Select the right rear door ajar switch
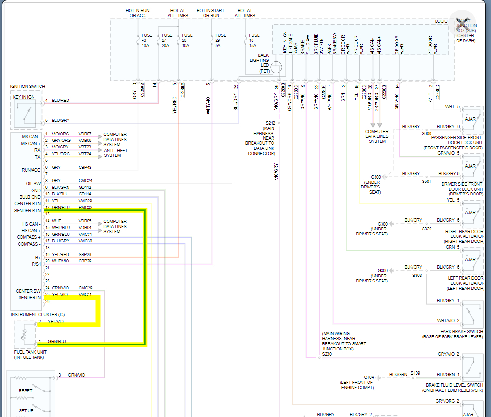 coord(471,212)
